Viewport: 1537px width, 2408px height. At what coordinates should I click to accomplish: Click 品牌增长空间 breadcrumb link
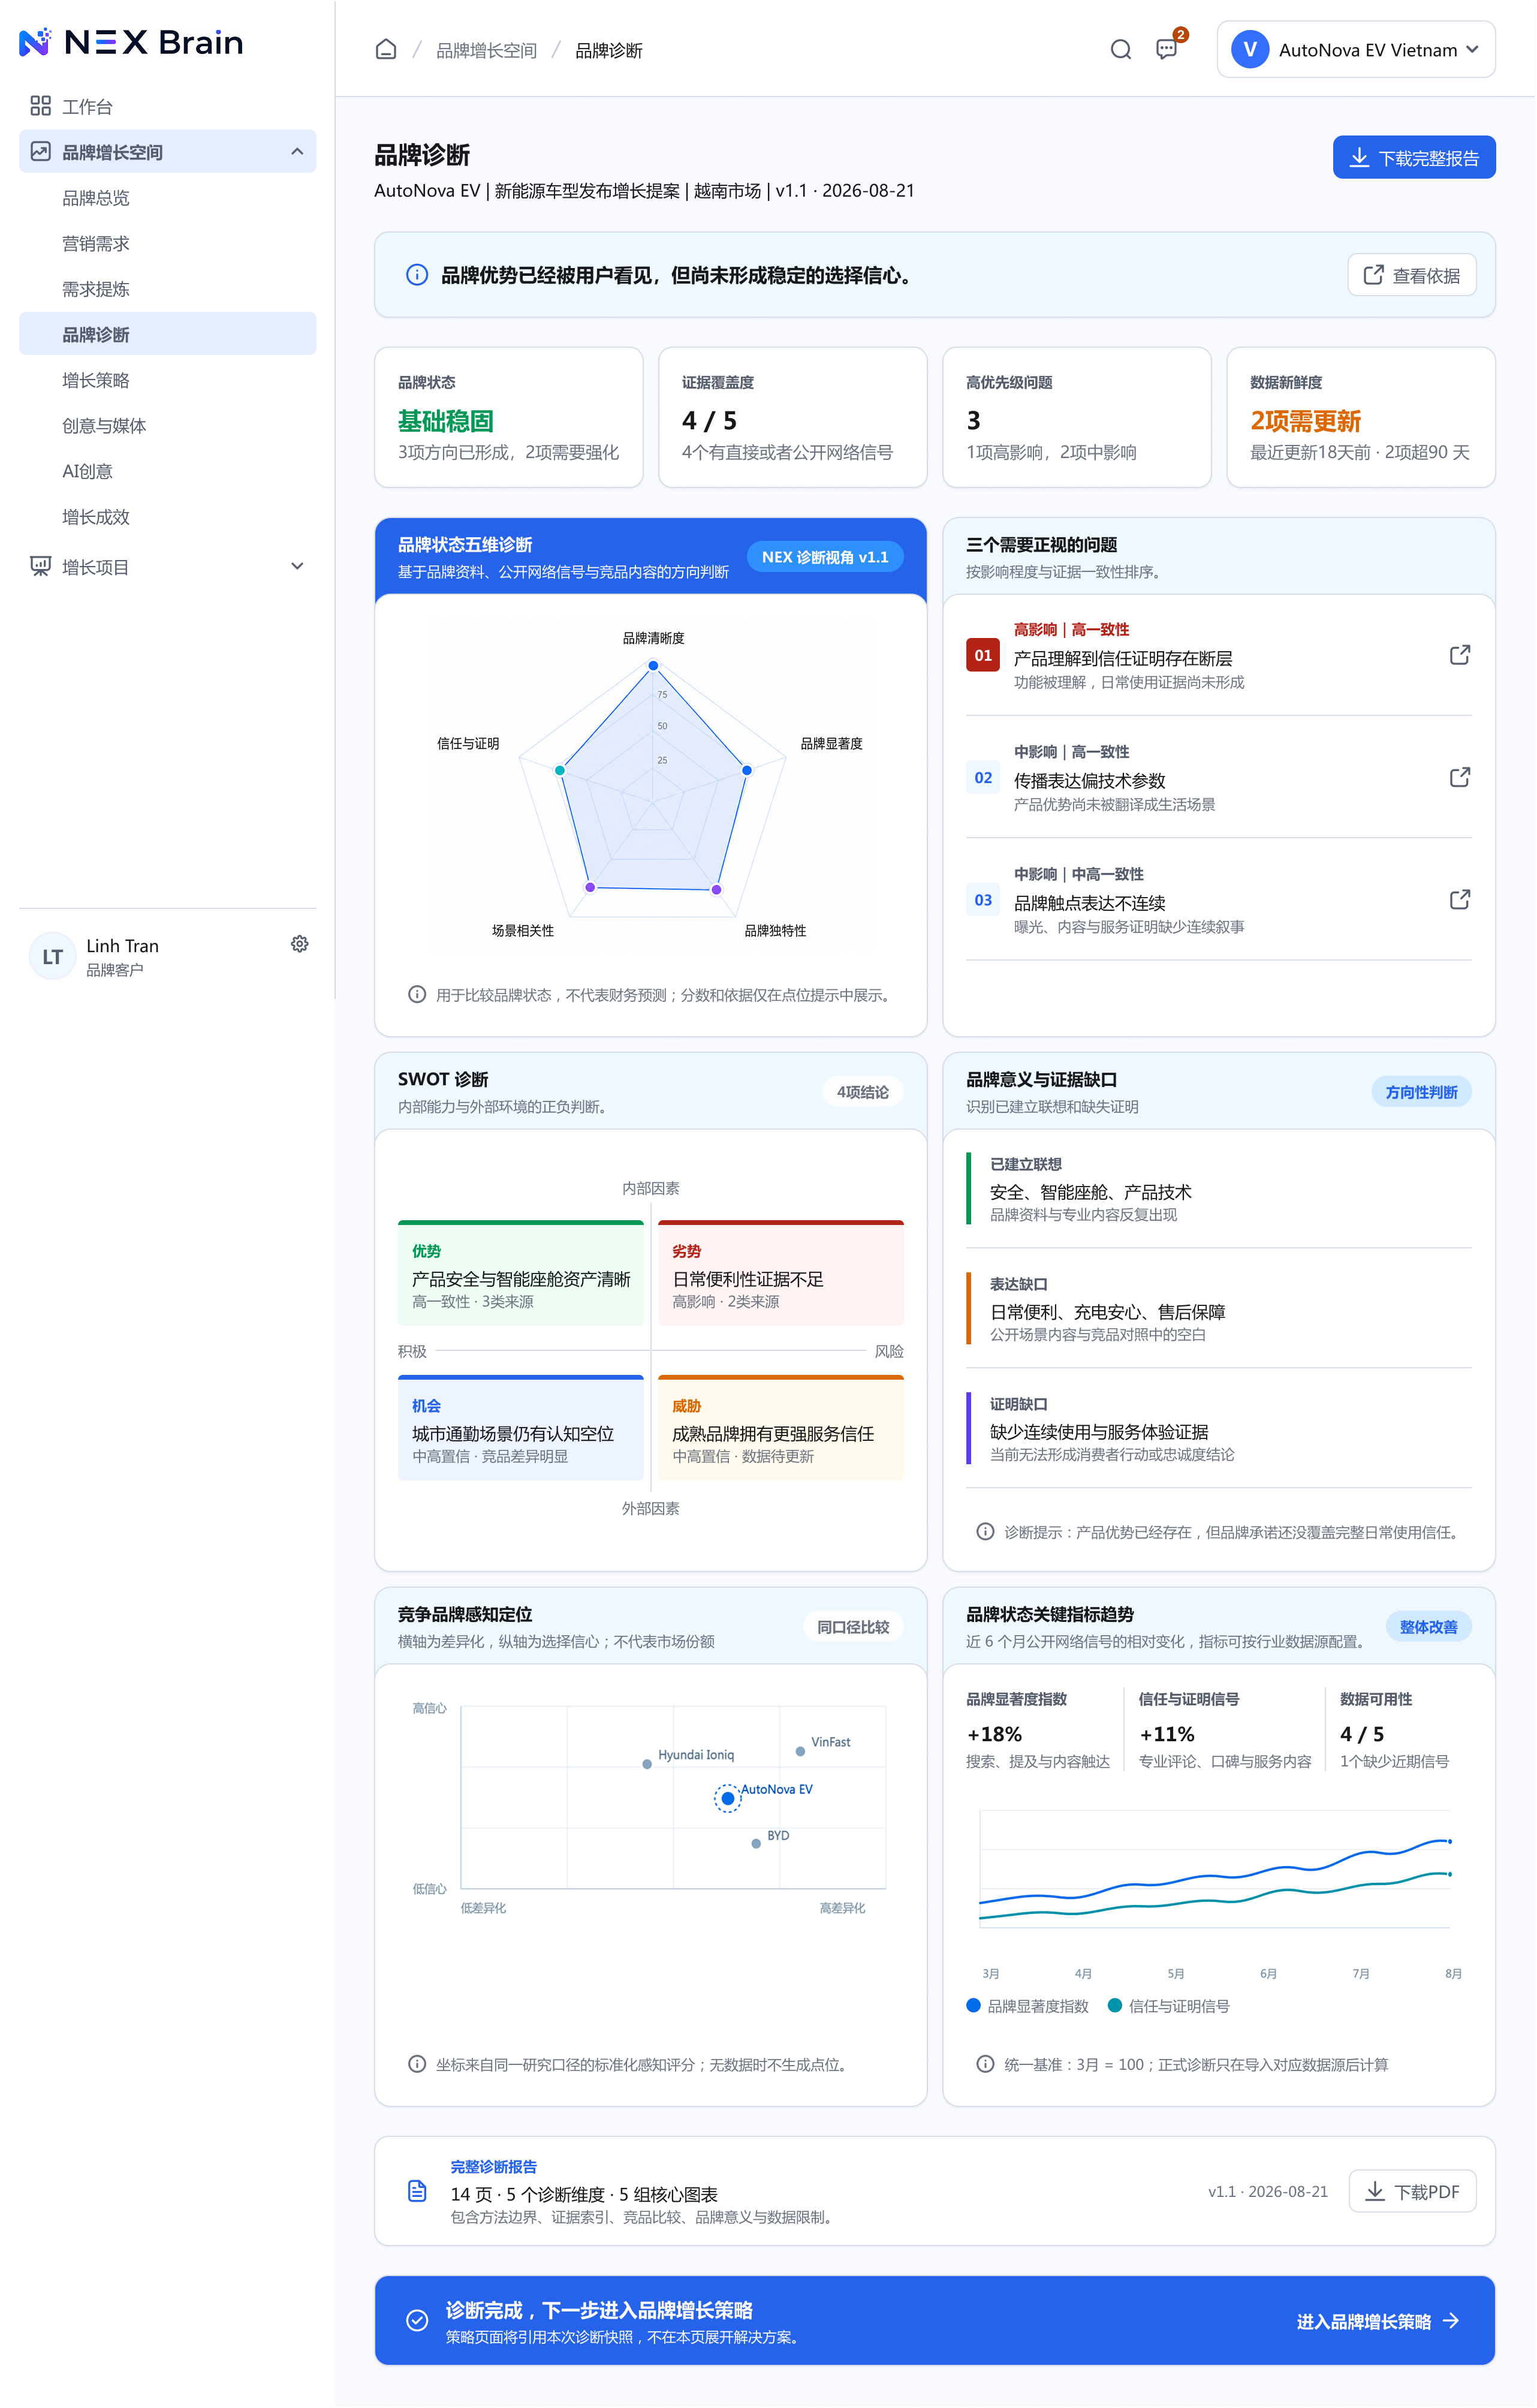(486, 50)
